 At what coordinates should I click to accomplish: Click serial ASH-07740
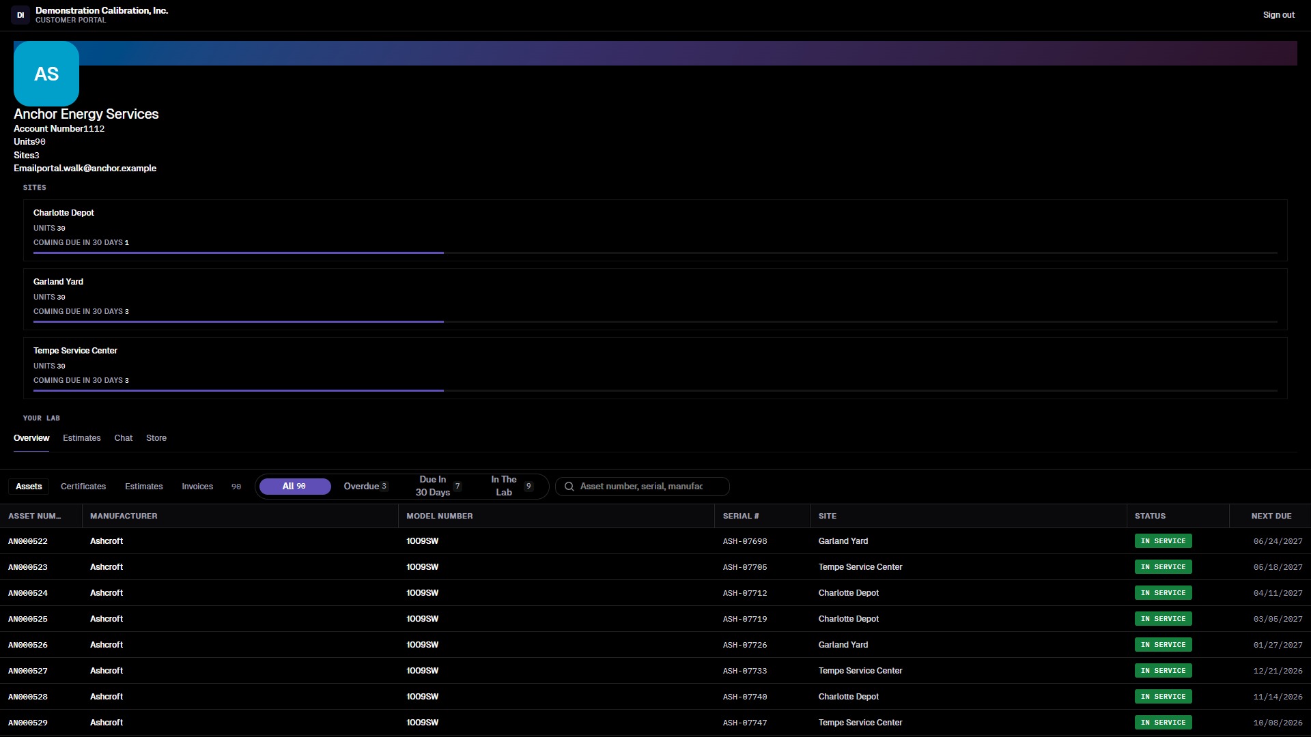click(x=745, y=697)
